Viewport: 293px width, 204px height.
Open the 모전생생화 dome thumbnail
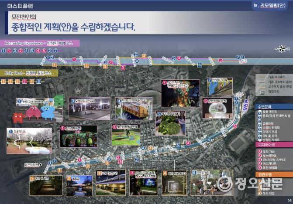pyautogui.click(x=217, y=108)
